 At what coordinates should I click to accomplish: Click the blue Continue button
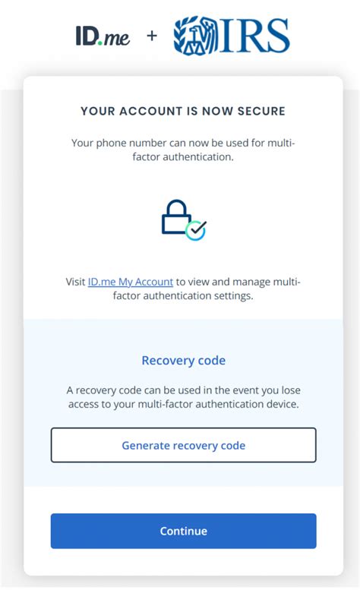pyautogui.click(x=184, y=531)
